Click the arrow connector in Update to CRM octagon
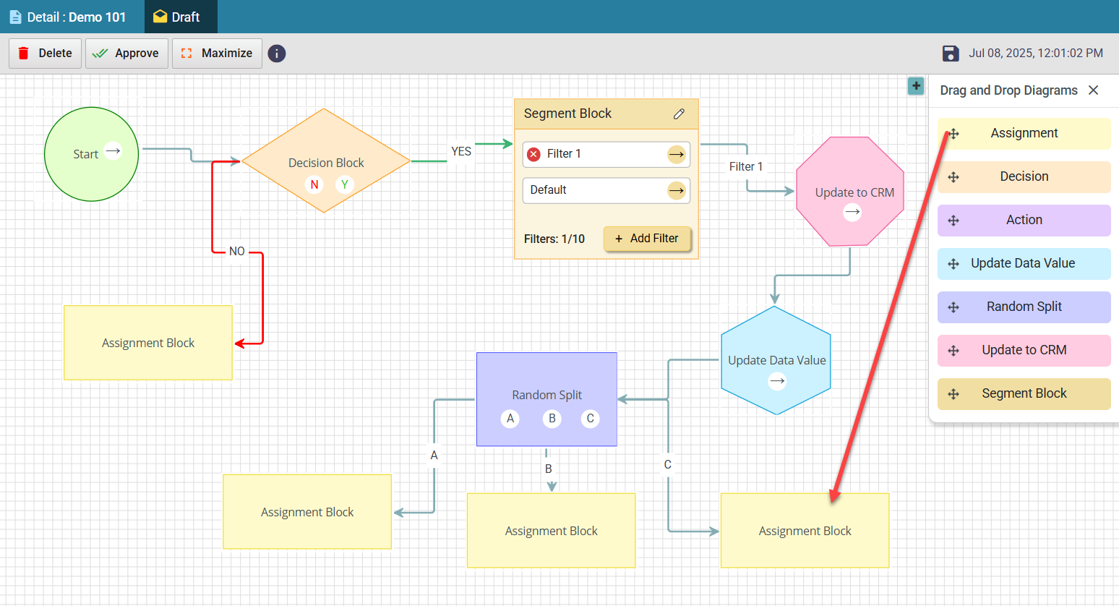The width and height of the screenshot is (1119, 606). (x=853, y=212)
